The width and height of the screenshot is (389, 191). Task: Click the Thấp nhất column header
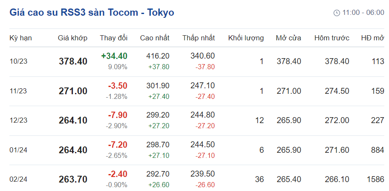(199, 38)
